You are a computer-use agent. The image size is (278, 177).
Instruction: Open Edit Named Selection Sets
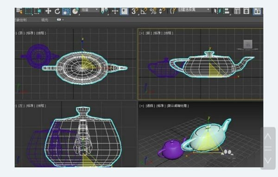173,11
